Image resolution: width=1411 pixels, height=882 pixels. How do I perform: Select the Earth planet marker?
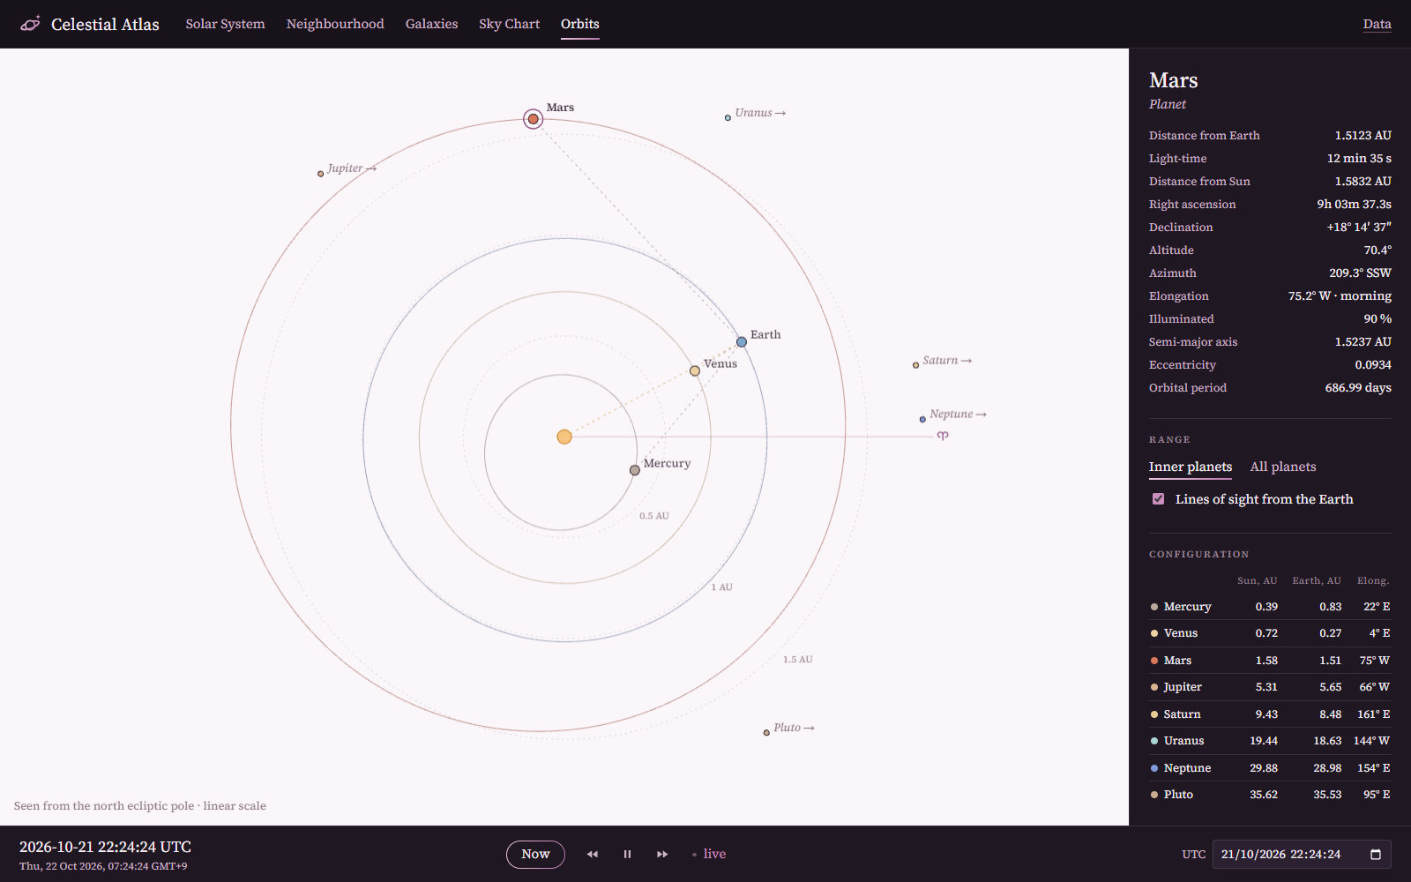742,341
